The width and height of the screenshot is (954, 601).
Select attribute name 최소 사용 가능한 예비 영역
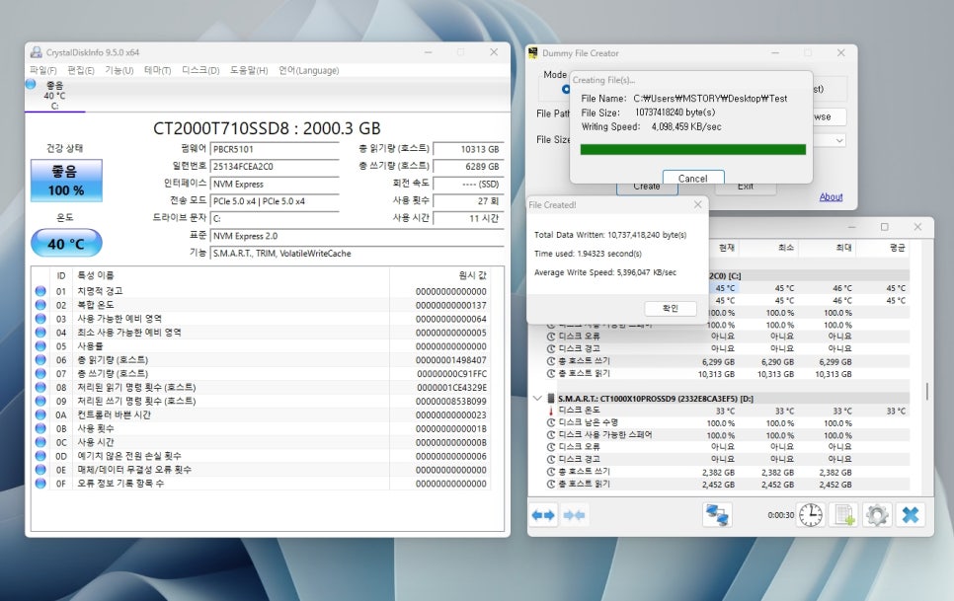pyautogui.click(x=129, y=333)
